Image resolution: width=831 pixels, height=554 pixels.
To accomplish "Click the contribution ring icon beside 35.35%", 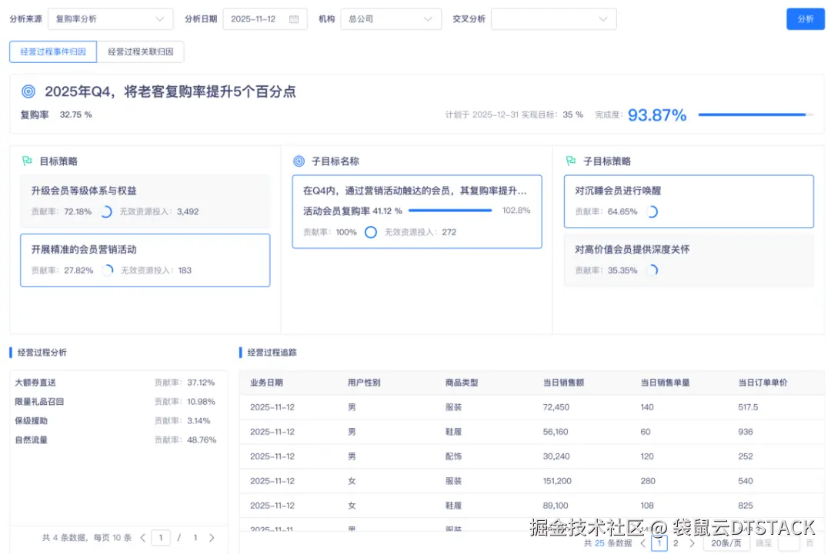I will pos(652,270).
